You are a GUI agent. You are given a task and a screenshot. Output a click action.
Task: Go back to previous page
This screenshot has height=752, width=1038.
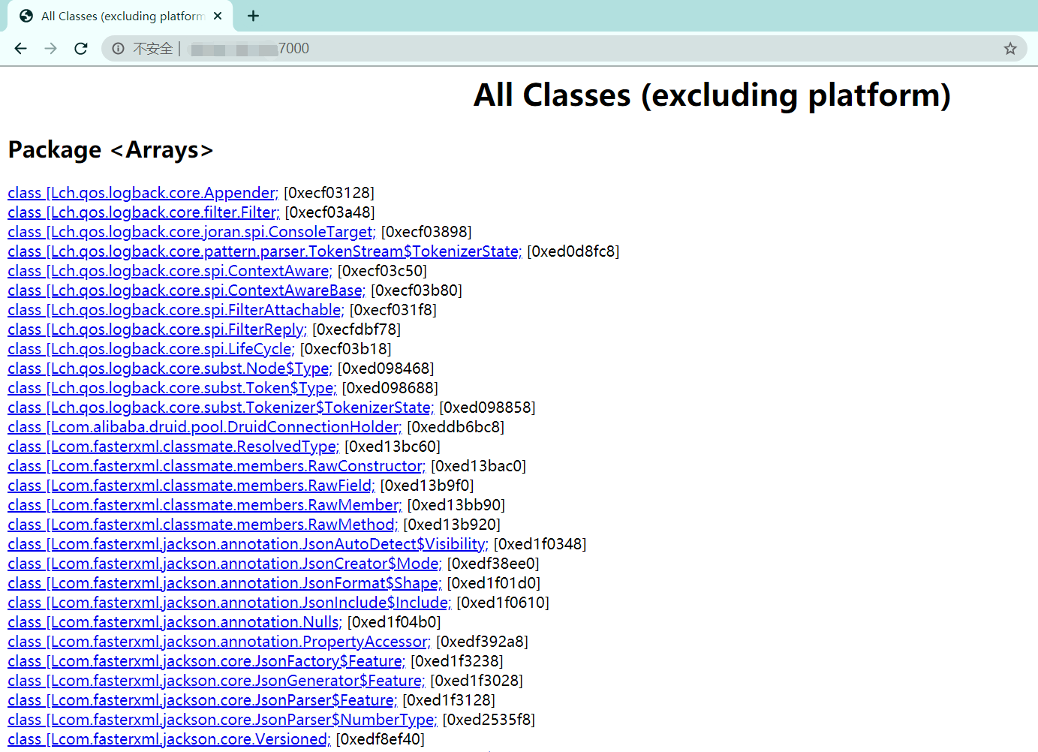[x=21, y=49]
